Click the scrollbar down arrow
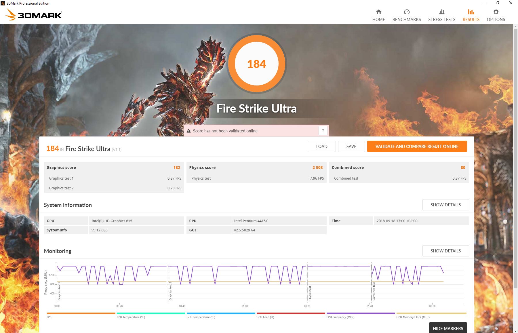The width and height of the screenshot is (518, 333). click(515, 331)
